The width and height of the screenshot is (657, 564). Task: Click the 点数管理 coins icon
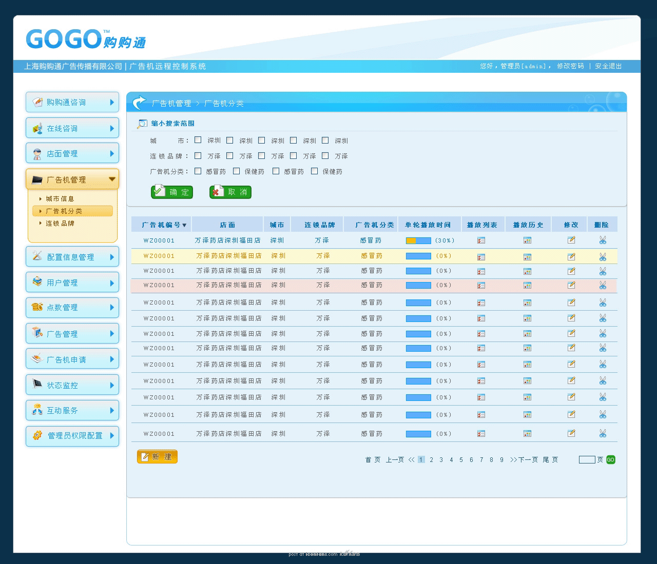point(37,307)
